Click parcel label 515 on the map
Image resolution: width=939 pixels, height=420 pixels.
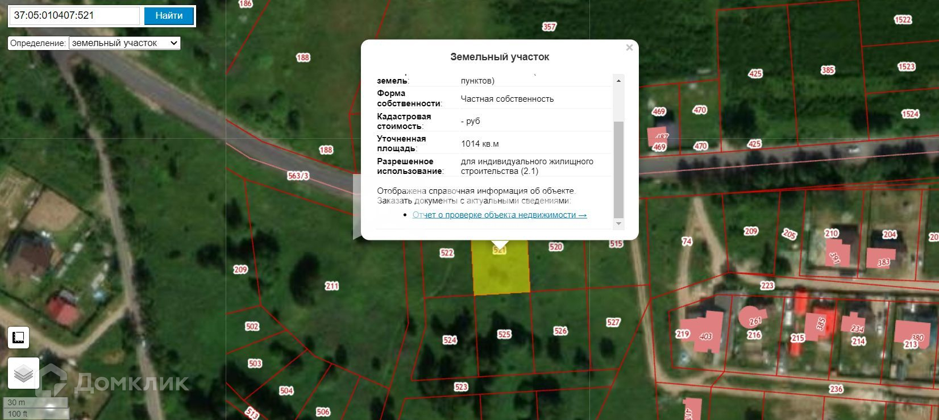(616, 244)
